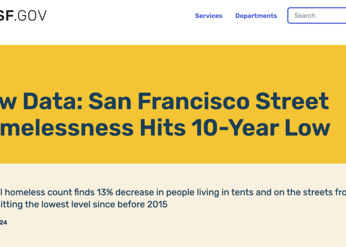Click the 'Hits 10-Year Low' headline line
The height and width of the screenshot is (247, 346).
[235, 128]
